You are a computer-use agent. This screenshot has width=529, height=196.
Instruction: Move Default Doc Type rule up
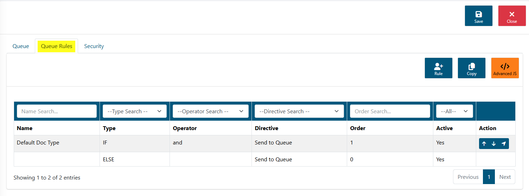coord(484,144)
